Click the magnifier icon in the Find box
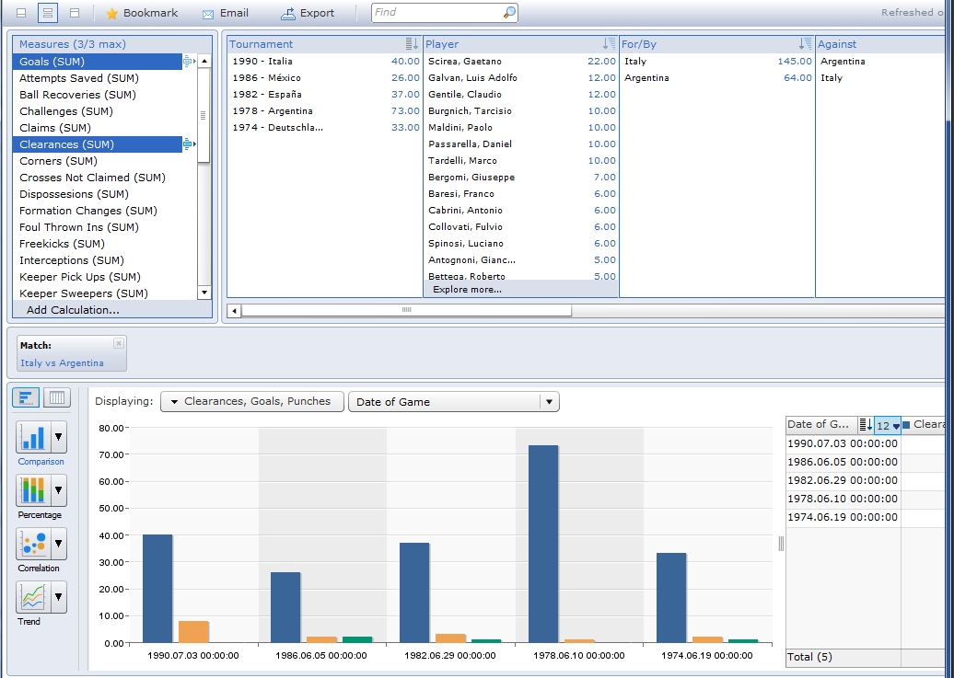 (509, 12)
